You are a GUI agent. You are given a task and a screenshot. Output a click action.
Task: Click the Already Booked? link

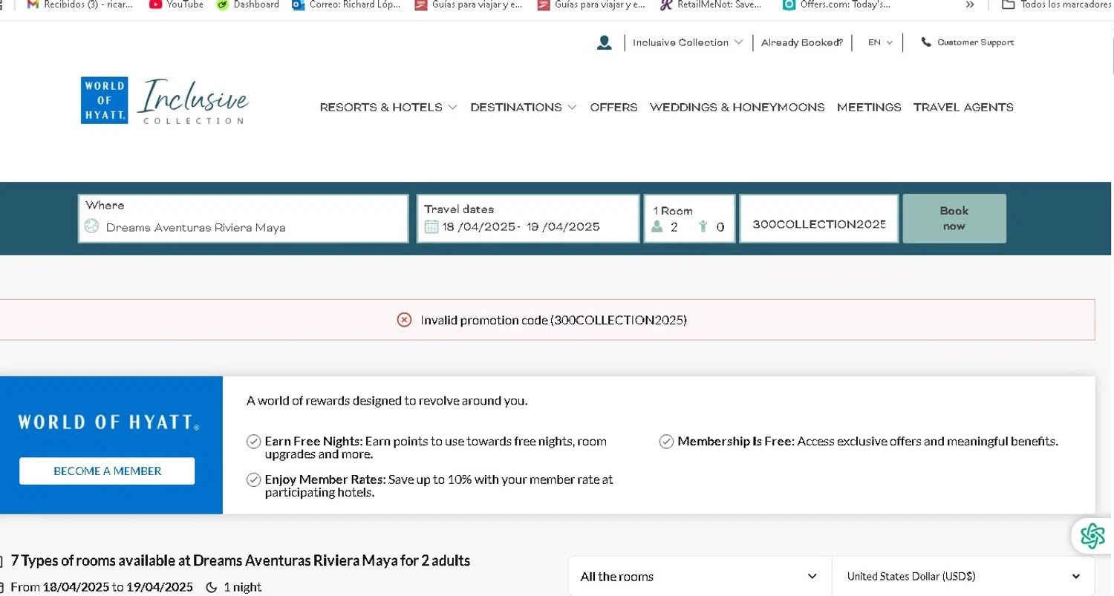pos(802,42)
